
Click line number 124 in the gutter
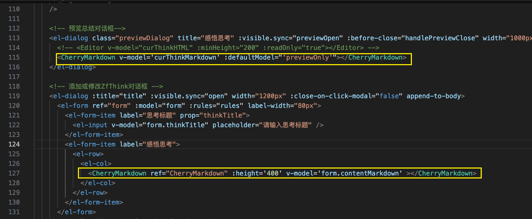[14, 144]
